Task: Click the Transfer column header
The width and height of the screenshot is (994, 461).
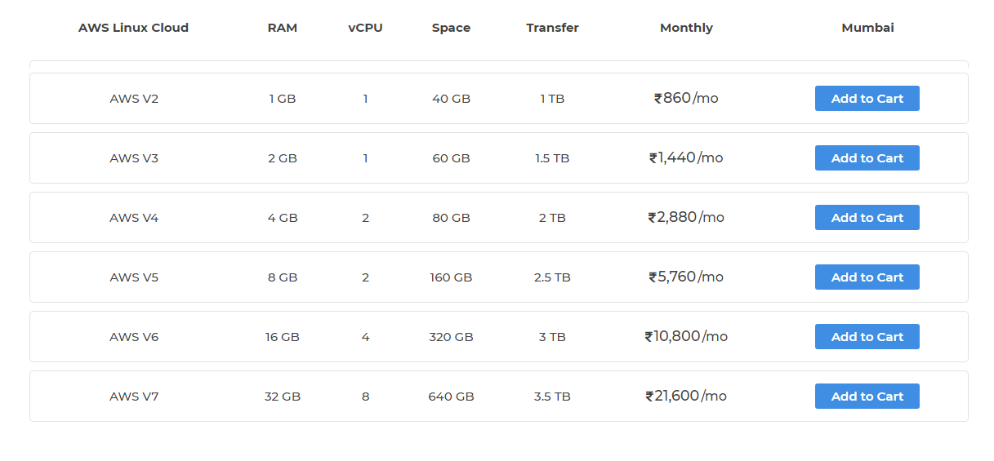Action: click(552, 28)
